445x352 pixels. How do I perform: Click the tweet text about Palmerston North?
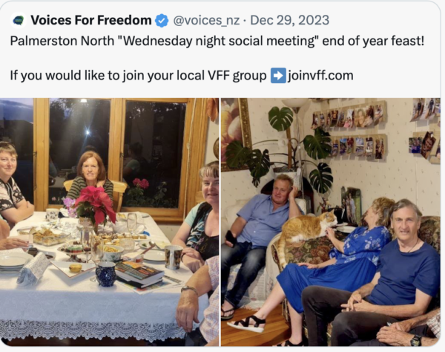point(217,40)
